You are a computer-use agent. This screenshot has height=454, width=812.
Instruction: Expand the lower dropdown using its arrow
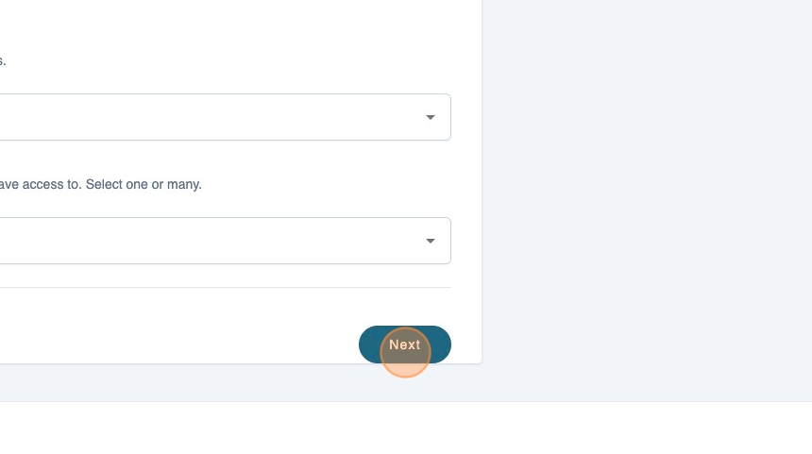pos(431,241)
